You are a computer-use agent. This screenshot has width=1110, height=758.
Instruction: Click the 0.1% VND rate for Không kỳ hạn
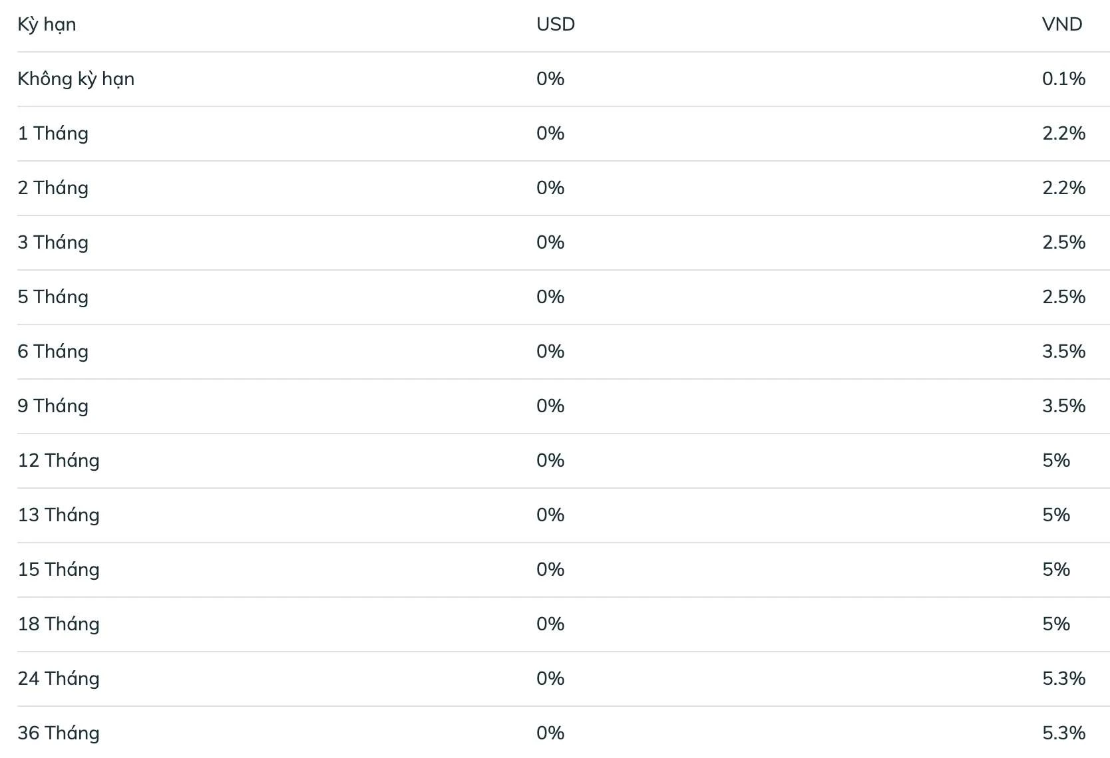1063,79
